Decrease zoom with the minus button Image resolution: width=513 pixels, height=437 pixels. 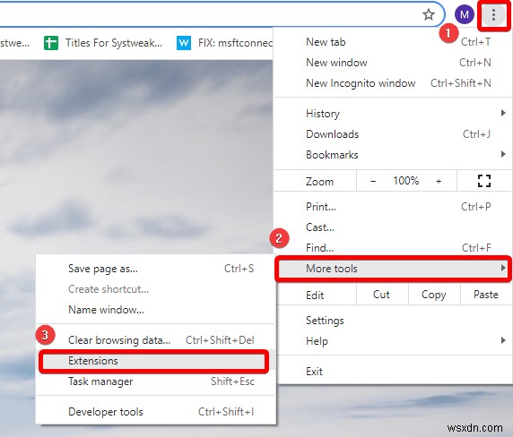pos(373,181)
